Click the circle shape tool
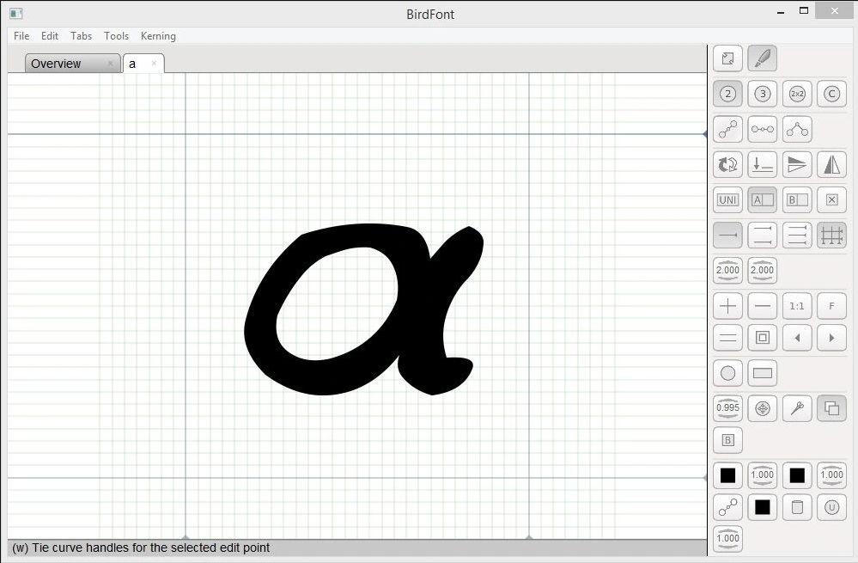 (727, 373)
